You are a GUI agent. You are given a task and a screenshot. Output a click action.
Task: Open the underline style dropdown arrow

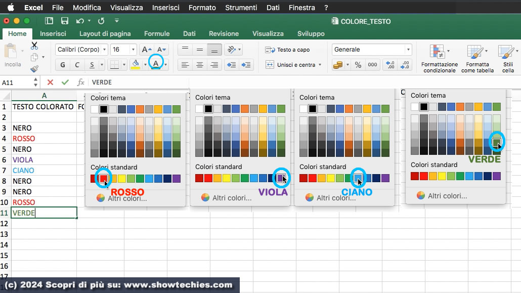tap(102, 65)
